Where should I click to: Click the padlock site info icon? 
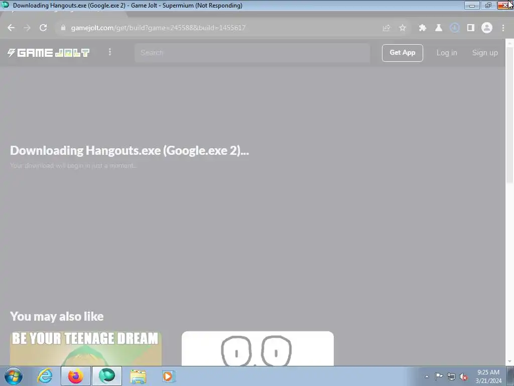click(x=63, y=28)
